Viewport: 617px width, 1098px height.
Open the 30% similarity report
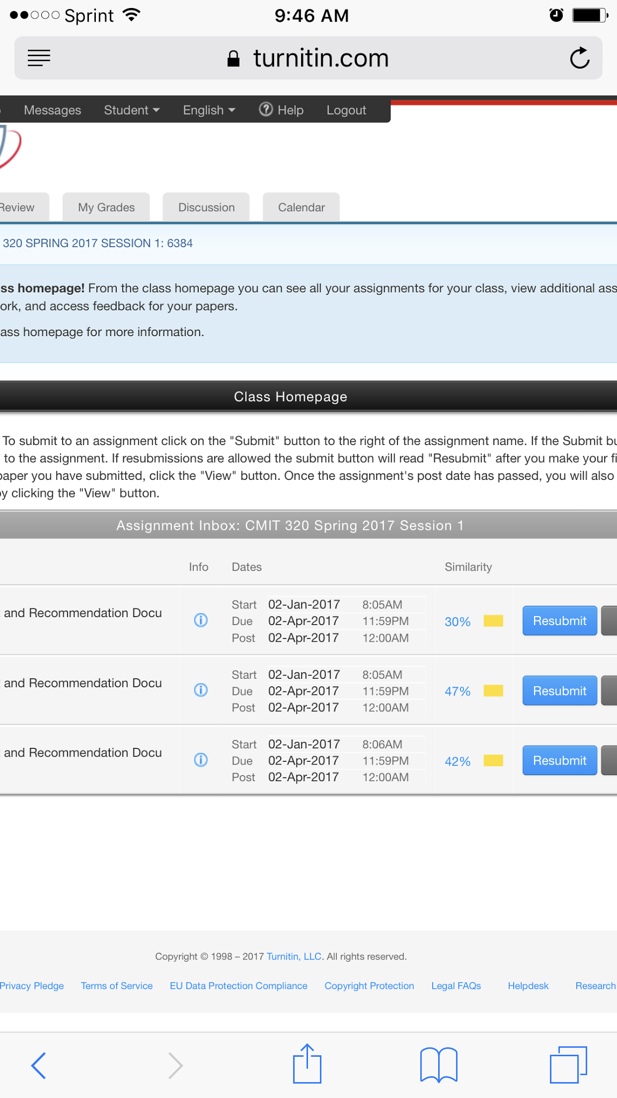[457, 621]
